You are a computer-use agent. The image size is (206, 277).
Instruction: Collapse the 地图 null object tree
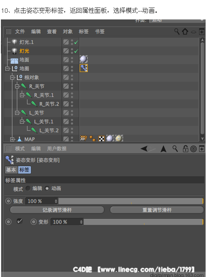click(7, 68)
